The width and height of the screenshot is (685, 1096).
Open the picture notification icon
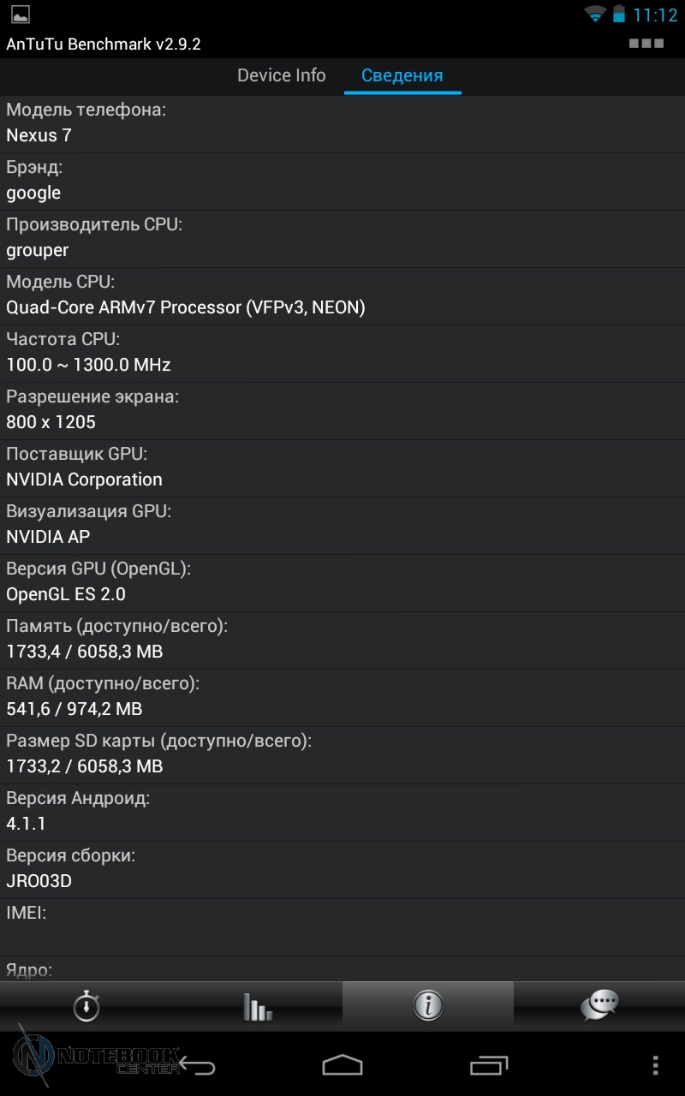point(20,15)
